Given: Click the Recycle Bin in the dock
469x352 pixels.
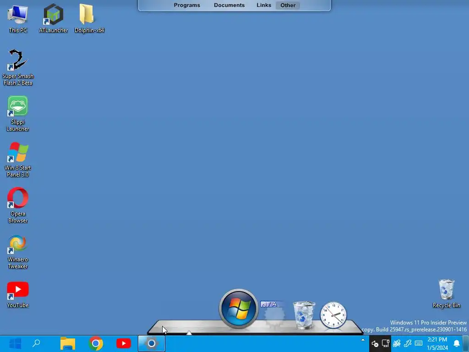Looking at the screenshot, I should pos(304,315).
